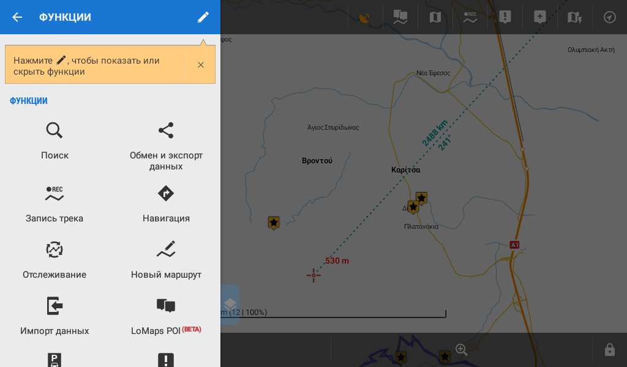Viewport: 627px width, 367px height.
Task: Dismiss the orange hint banner
Action: (201, 65)
